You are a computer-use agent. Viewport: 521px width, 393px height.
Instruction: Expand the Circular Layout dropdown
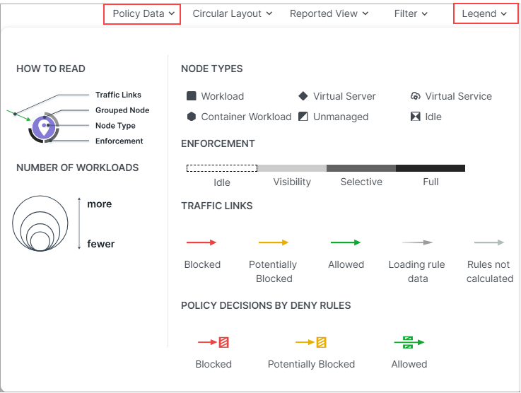[x=233, y=13]
